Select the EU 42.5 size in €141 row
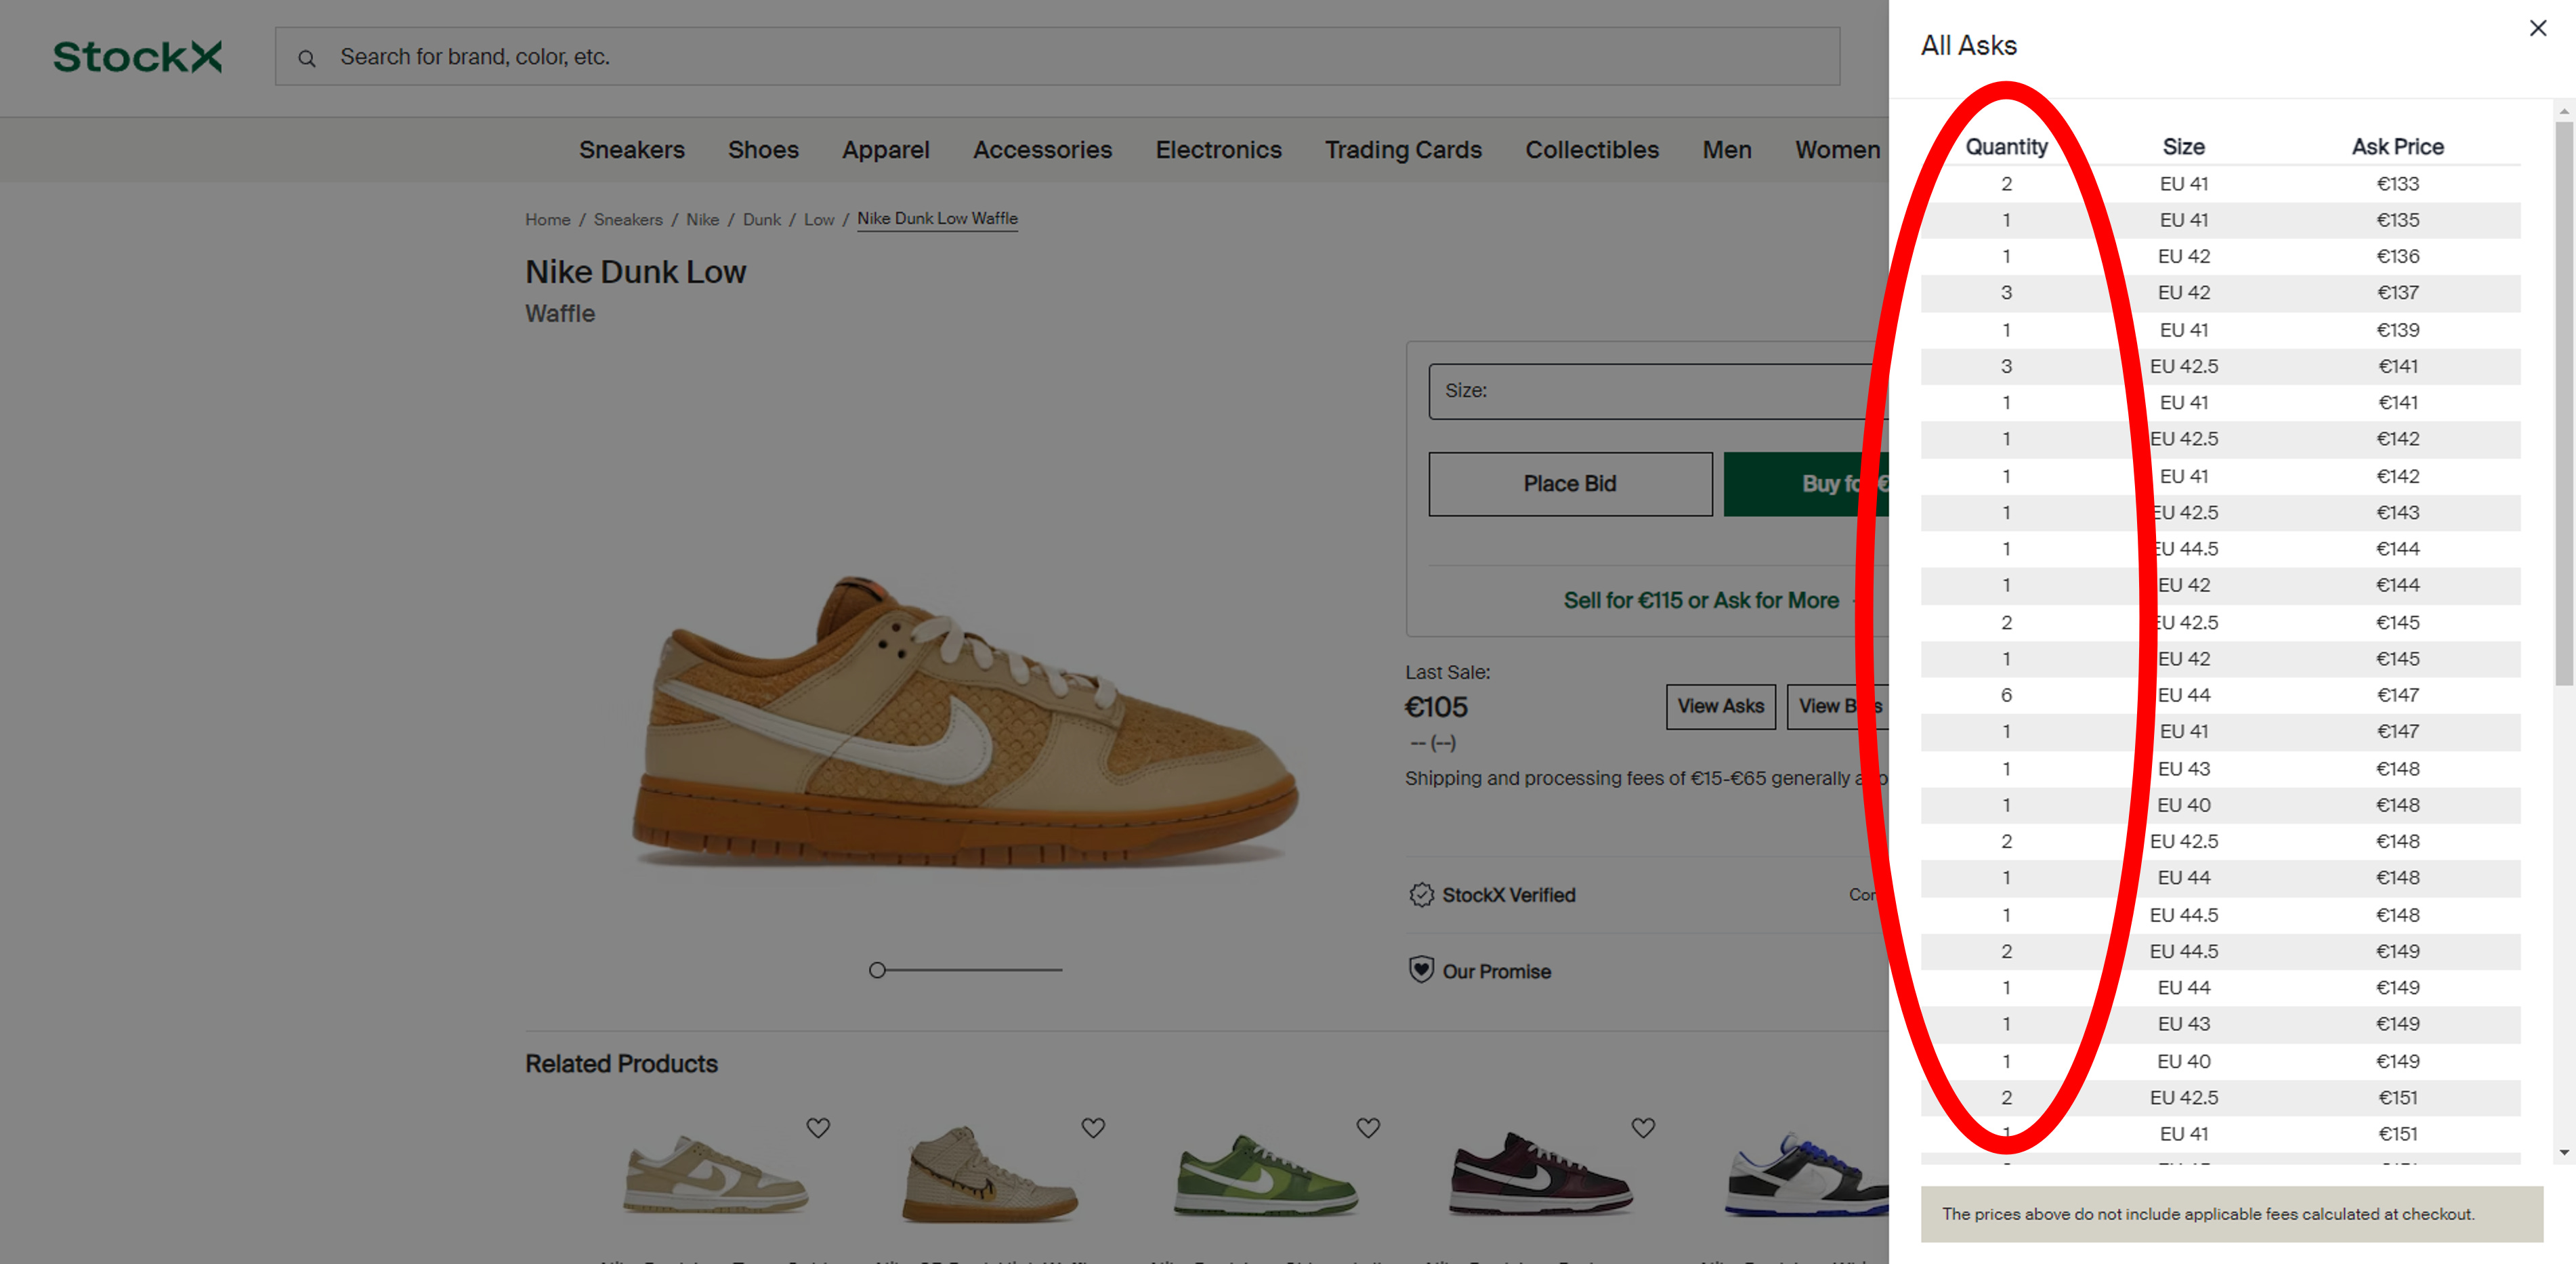The image size is (2576, 1264). coord(2183,366)
